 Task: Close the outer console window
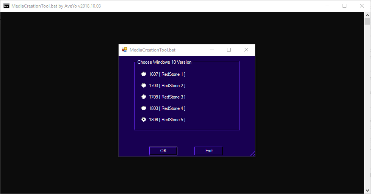click(362, 6)
